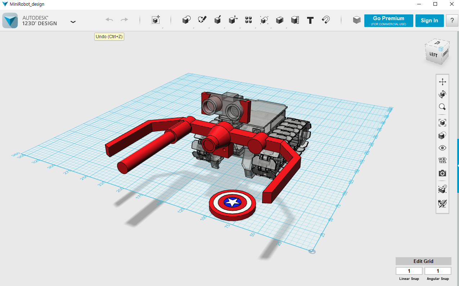Open the Transform tool menu
Screen dimensions: 459x286
156,20
